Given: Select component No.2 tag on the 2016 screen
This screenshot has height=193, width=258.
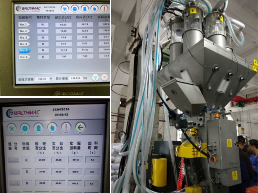Looking at the screenshot, I should pos(24,31).
